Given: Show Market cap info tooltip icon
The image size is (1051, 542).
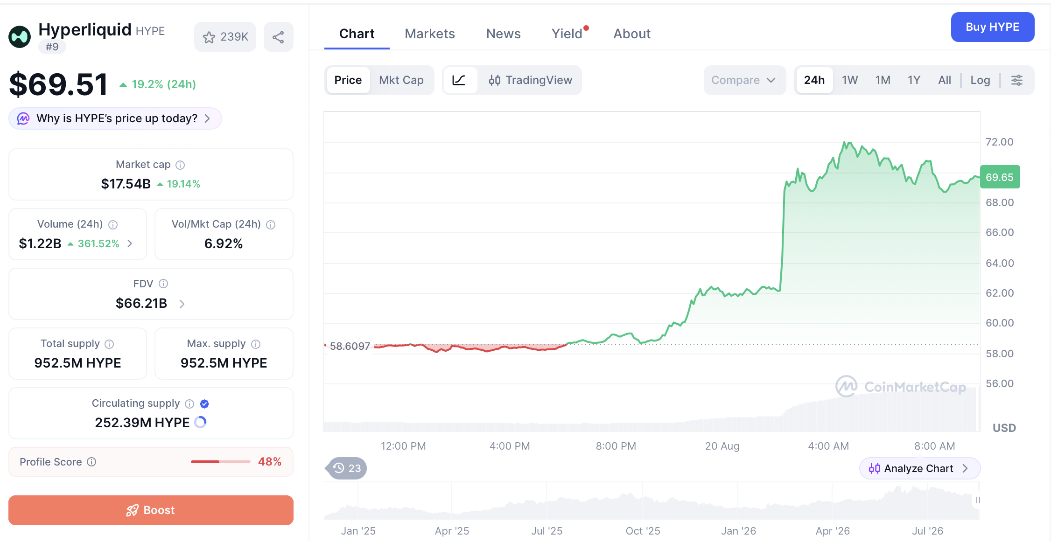Looking at the screenshot, I should pos(180,165).
